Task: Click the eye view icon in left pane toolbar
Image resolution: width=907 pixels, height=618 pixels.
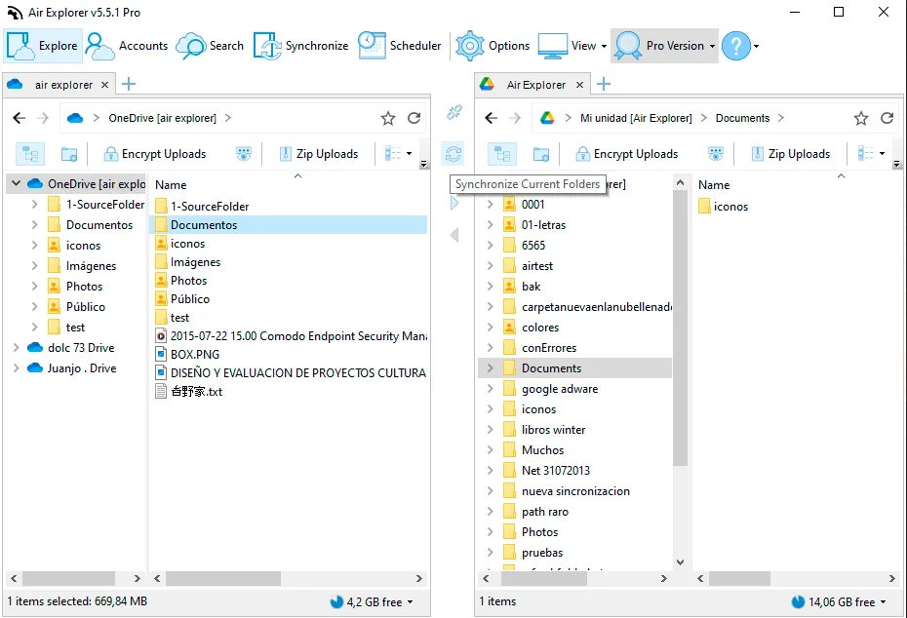Action: pos(244,154)
